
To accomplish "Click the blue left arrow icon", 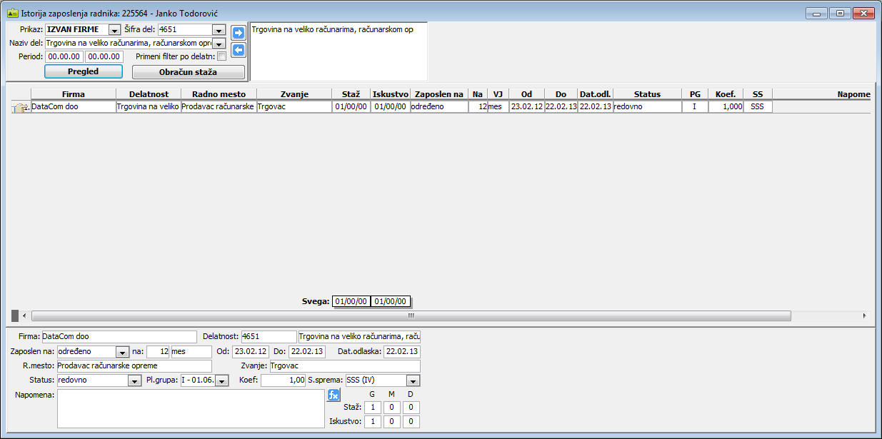I will pos(239,50).
